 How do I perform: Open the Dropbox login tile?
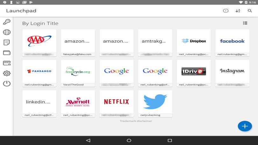click(194, 43)
